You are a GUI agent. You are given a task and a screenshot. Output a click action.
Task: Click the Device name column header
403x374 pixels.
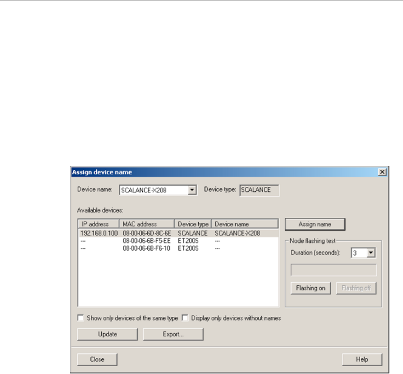(x=245, y=224)
